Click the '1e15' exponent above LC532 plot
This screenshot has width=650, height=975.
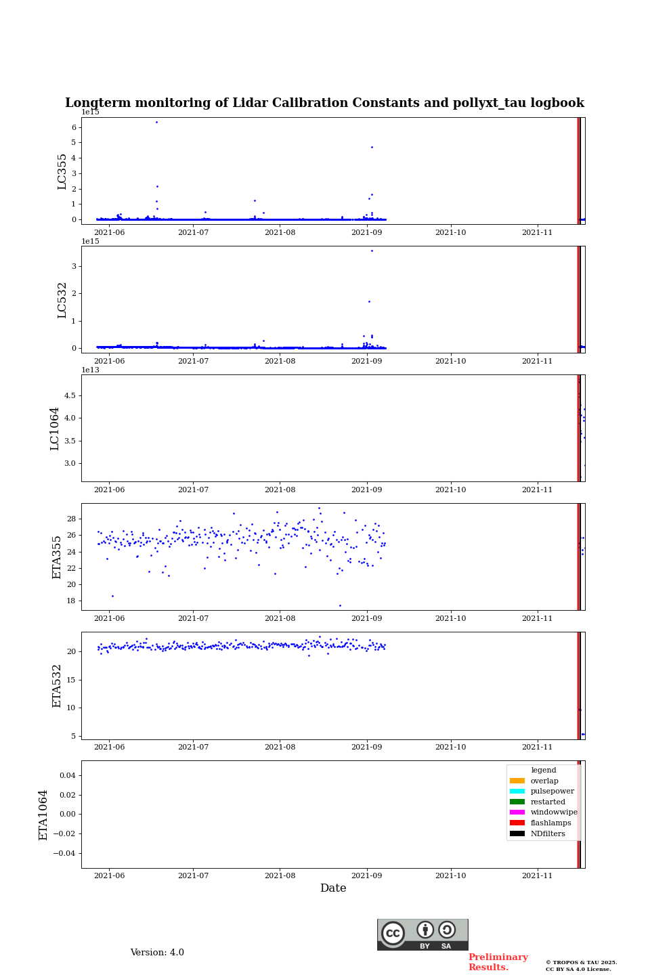pos(90,242)
